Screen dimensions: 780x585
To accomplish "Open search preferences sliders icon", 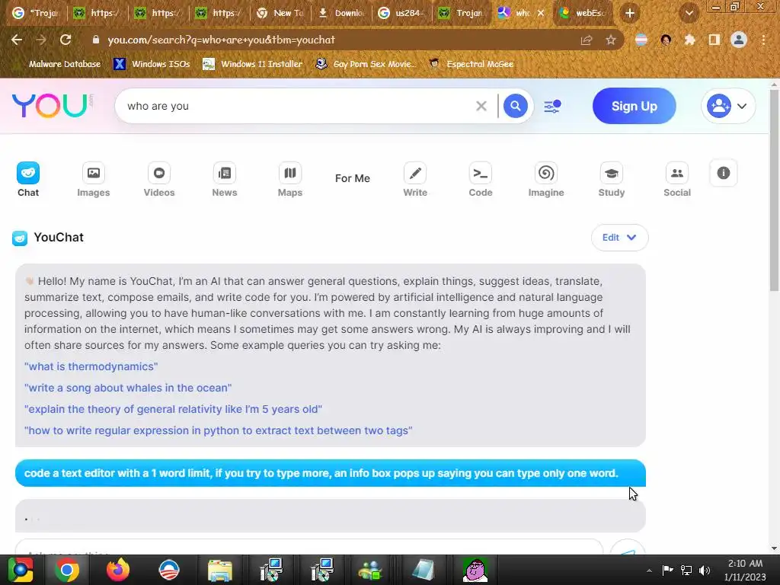I will (x=552, y=106).
